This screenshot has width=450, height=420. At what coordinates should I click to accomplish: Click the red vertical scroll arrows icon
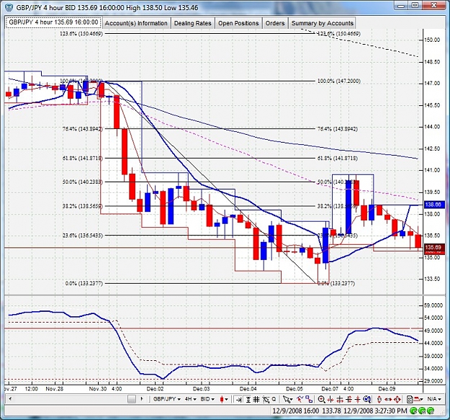[379, 399]
